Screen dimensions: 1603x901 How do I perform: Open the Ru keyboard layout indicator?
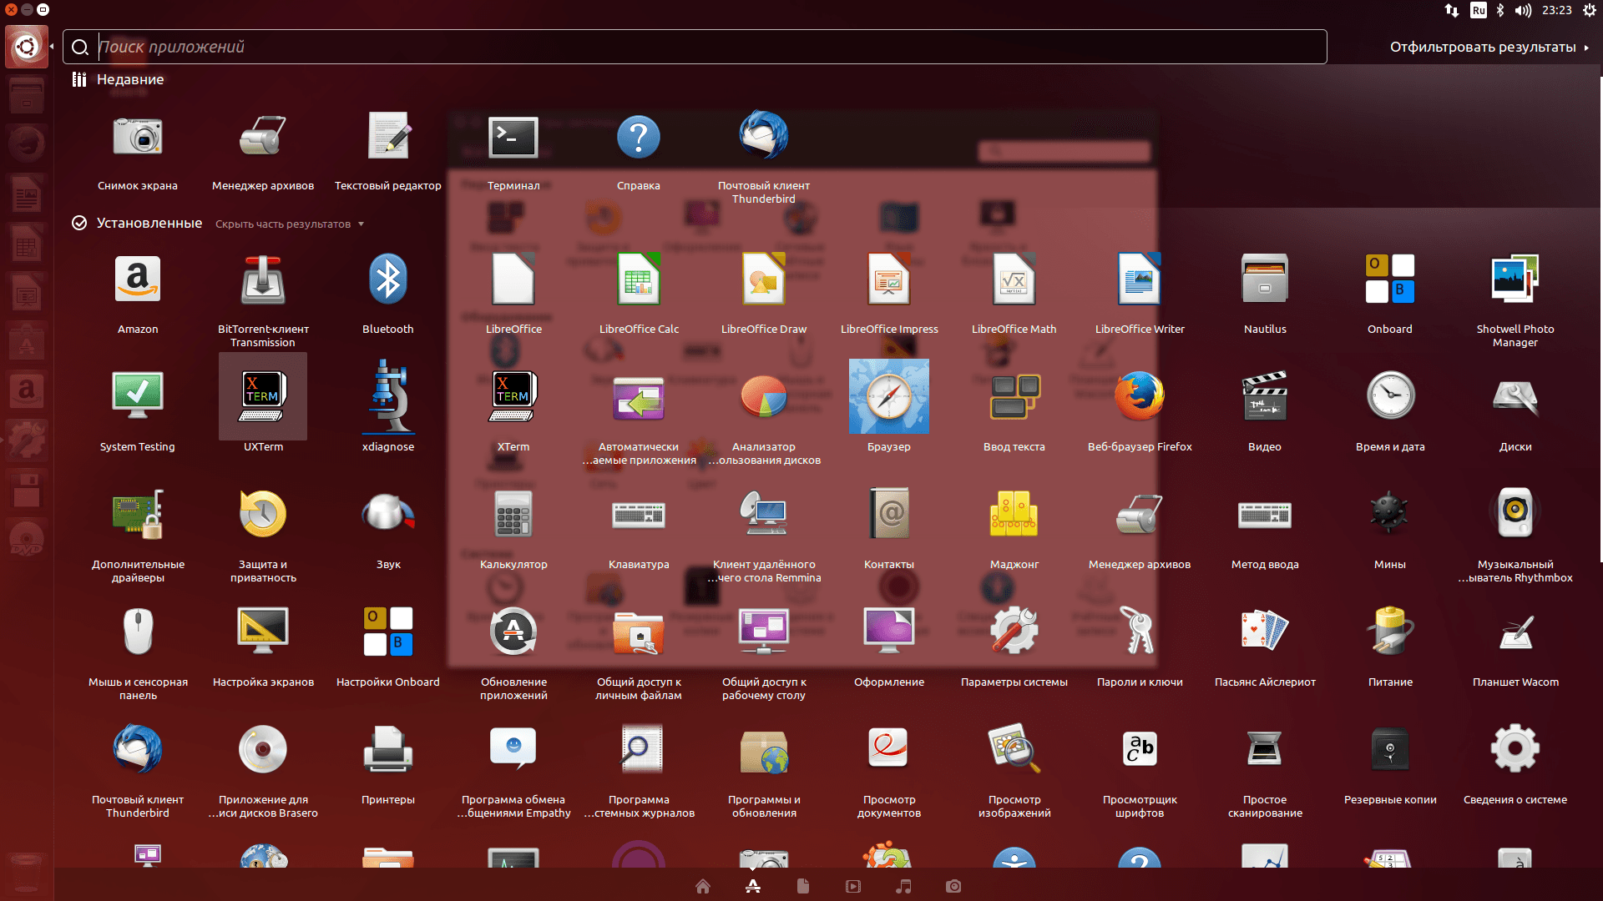[x=1479, y=10]
